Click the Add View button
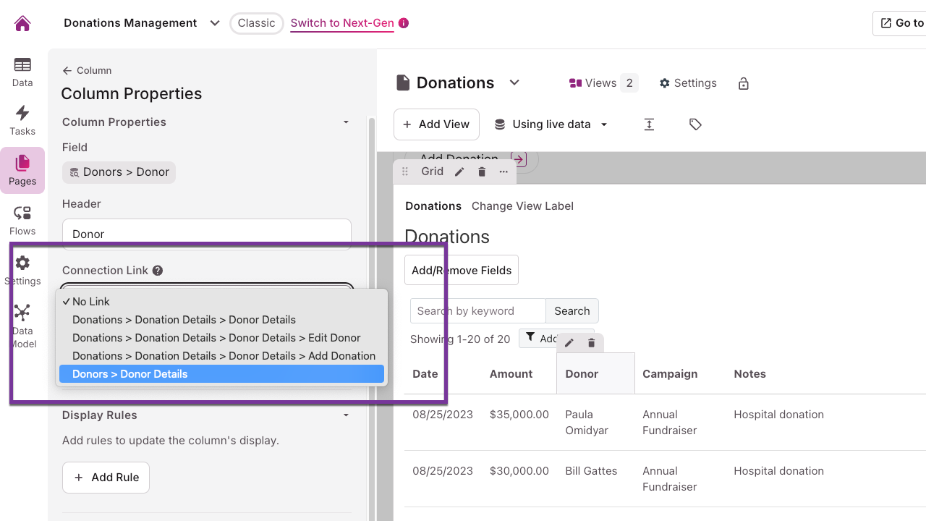Viewport: 926px width, 521px height. 436,124
